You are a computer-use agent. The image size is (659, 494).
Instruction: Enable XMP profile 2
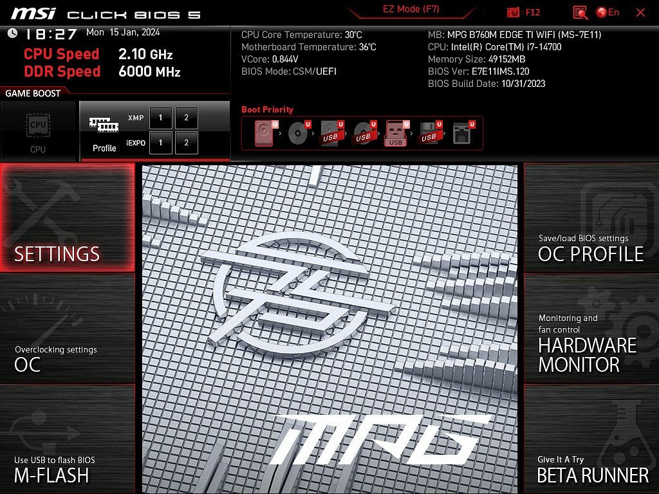click(x=187, y=118)
